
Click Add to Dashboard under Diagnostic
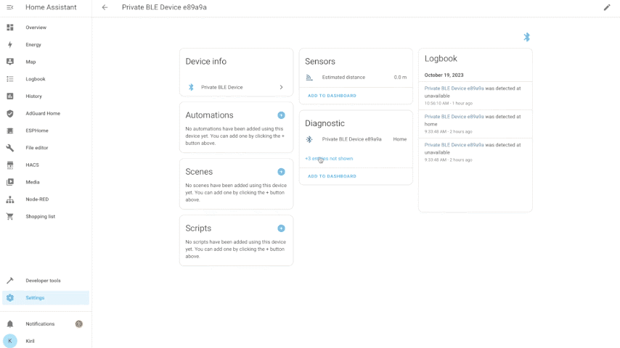332,176
